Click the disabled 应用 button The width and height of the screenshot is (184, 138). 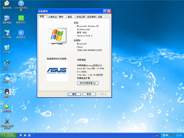pyautogui.click(x=103, y=94)
